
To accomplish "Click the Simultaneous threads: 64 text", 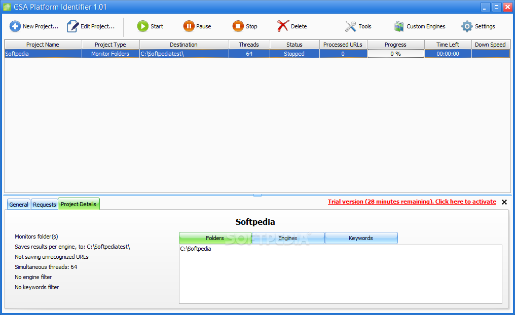I will click(46, 267).
